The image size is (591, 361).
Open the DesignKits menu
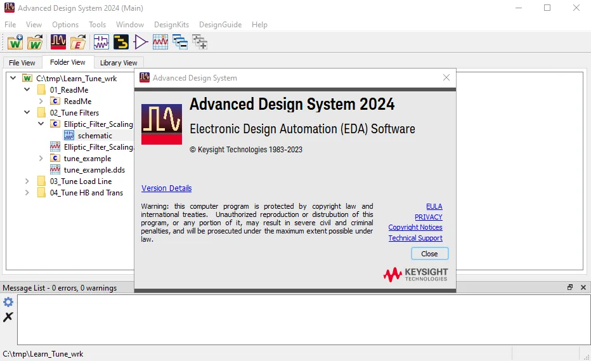171,25
